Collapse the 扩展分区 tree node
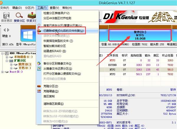Image resolution: width=177 pixels, height=129 pixels. coord(7,61)
